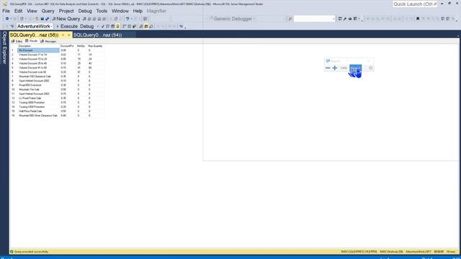Select the Volume Discount over 60 cell

(38, 72)
